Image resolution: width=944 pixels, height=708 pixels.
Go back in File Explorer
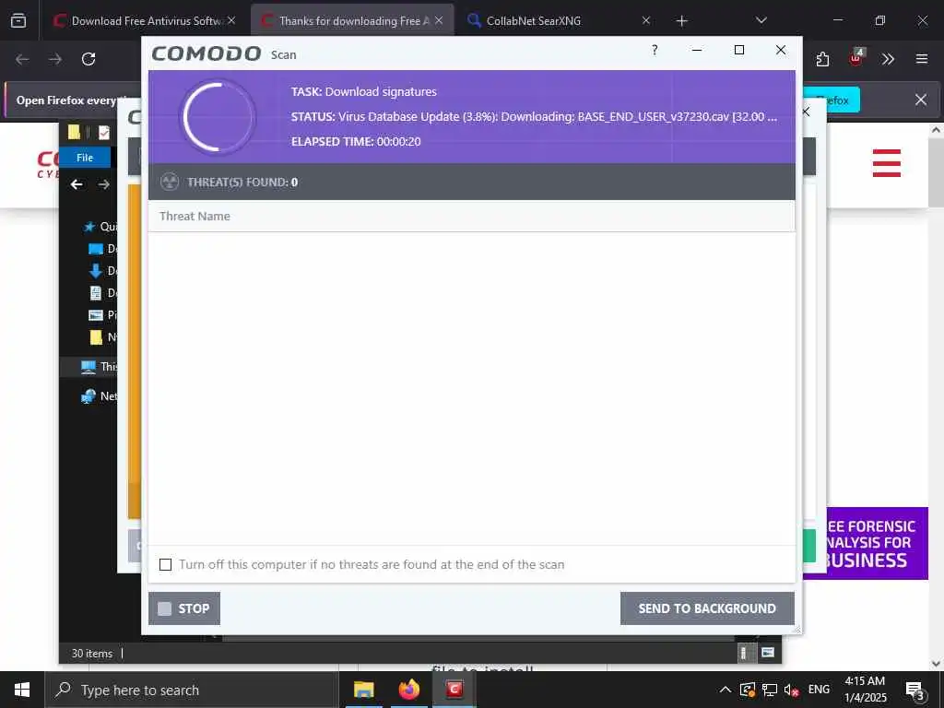click(x=77, y=184)
